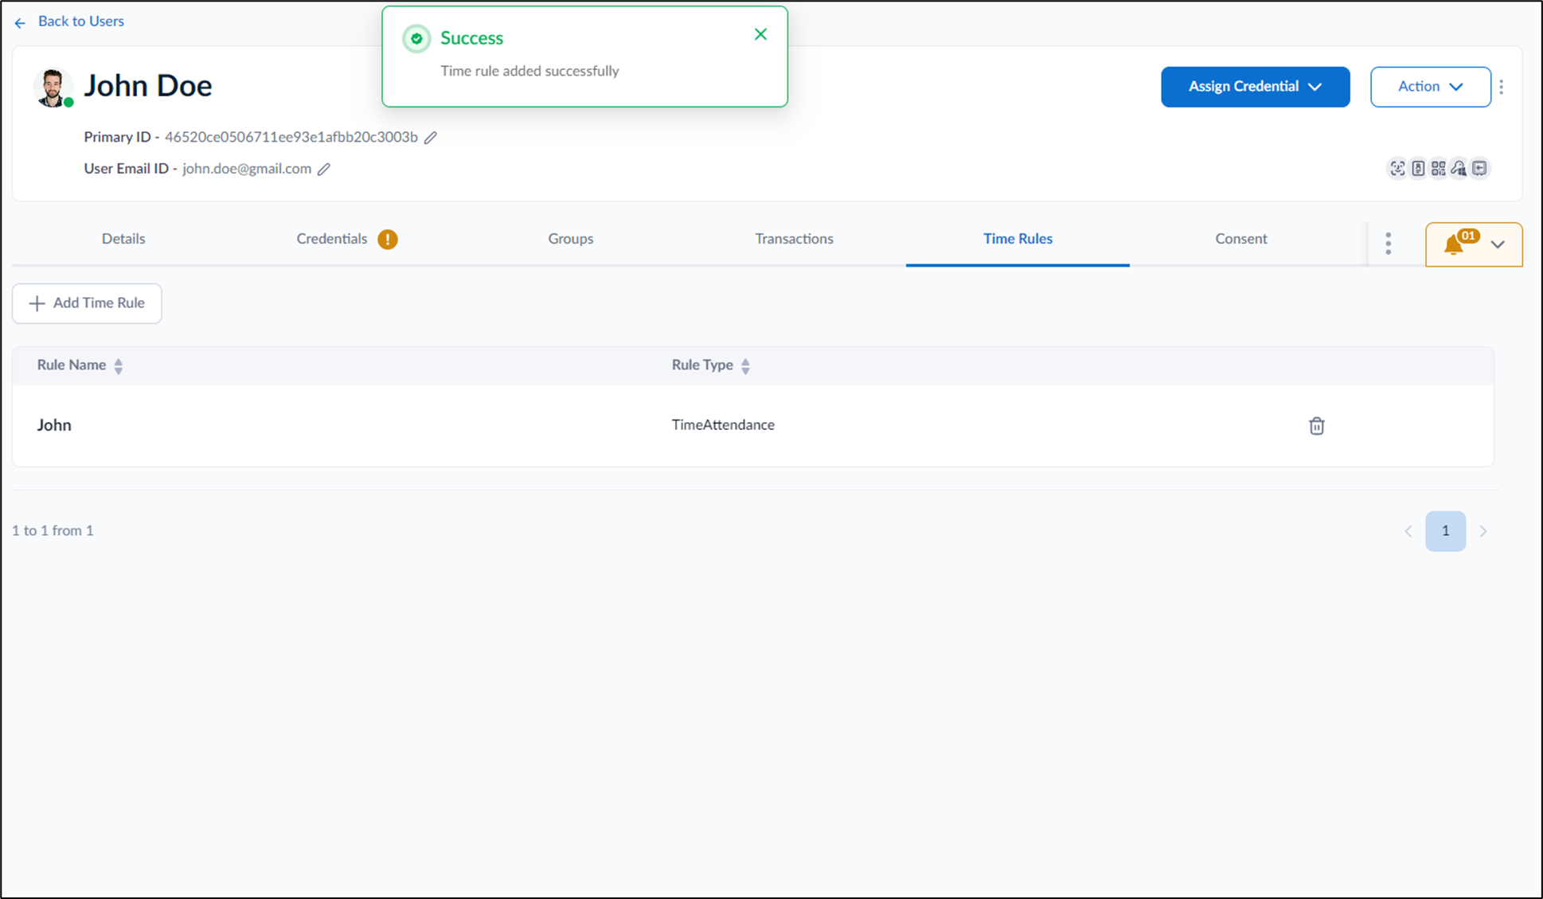This screenshot has width=1543, height=899.
Task: Switch to the Details tab
Action: tap(123, 239)
